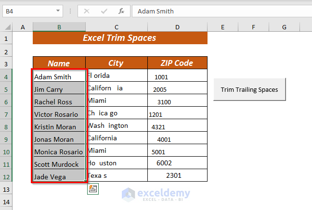Select ZIP code cell 2005
This screenshot has height=210, width=312.
[x=178, y=88]
